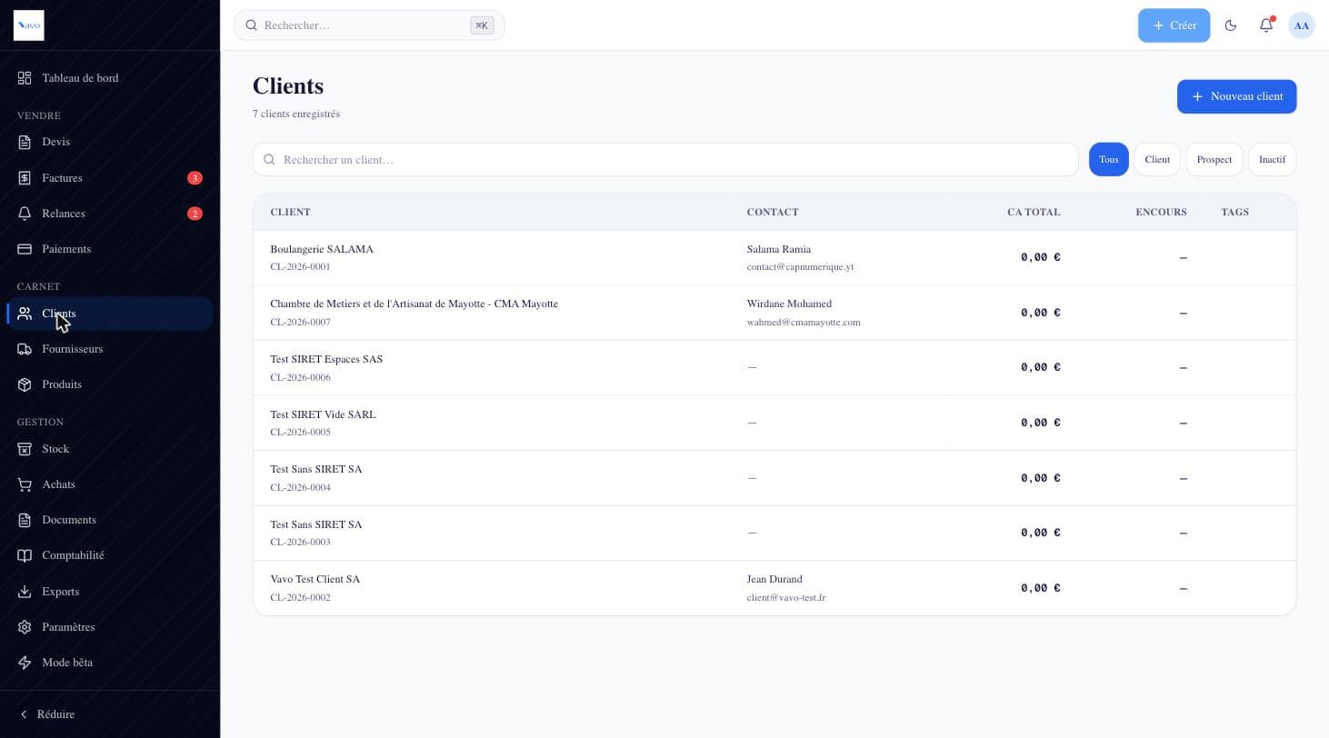Click the Documents file icon
This screenshot has height=738, width=1329.
click(25, 520)
